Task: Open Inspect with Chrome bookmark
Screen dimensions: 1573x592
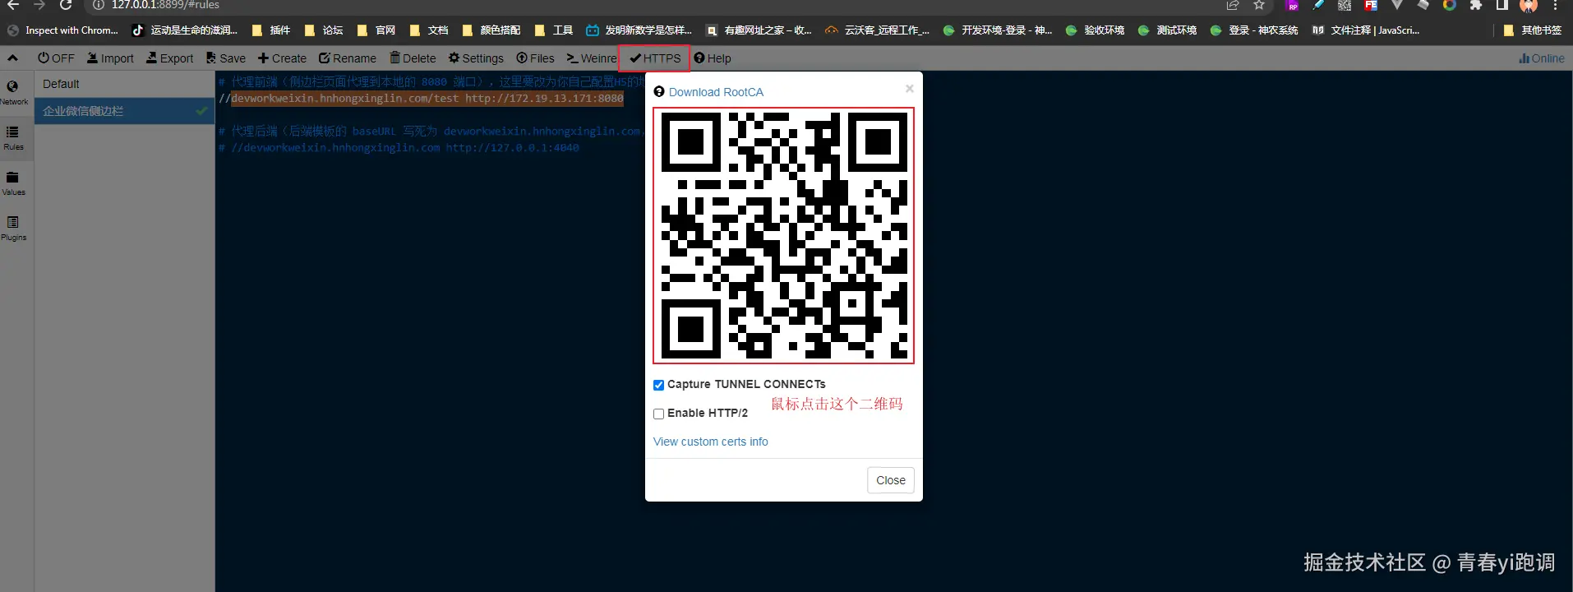Action: click(62, 30)
